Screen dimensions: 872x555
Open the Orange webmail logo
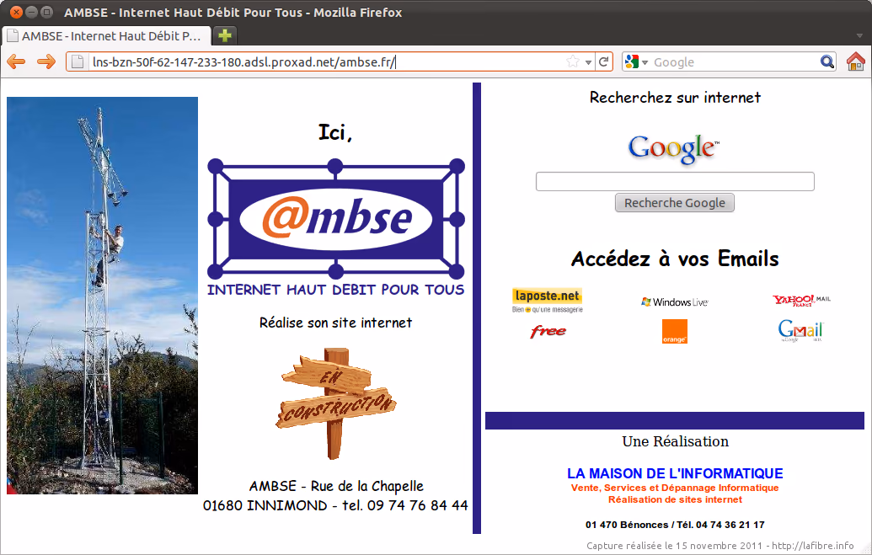[675, 332]
